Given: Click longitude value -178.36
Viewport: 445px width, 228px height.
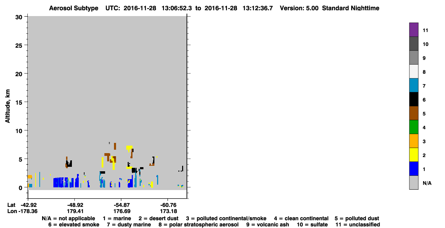Looking at the screenshot, I should pyautogui.click(x=28, y=211).
